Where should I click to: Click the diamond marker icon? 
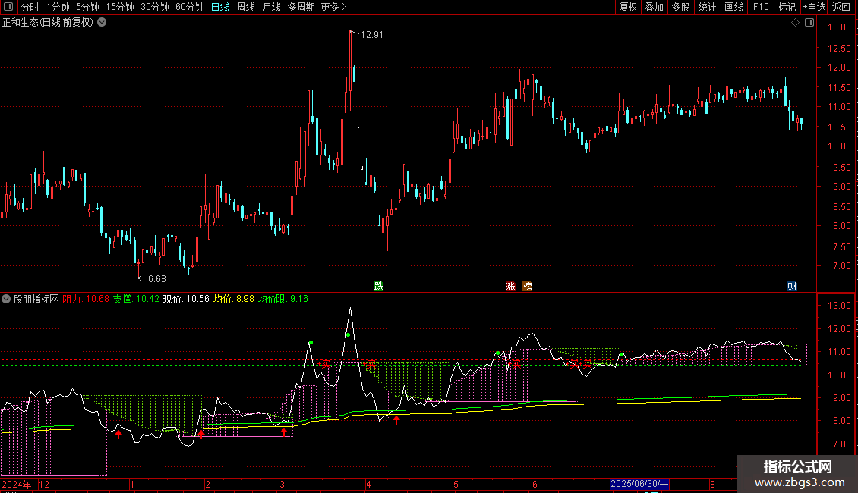[795, 23]
